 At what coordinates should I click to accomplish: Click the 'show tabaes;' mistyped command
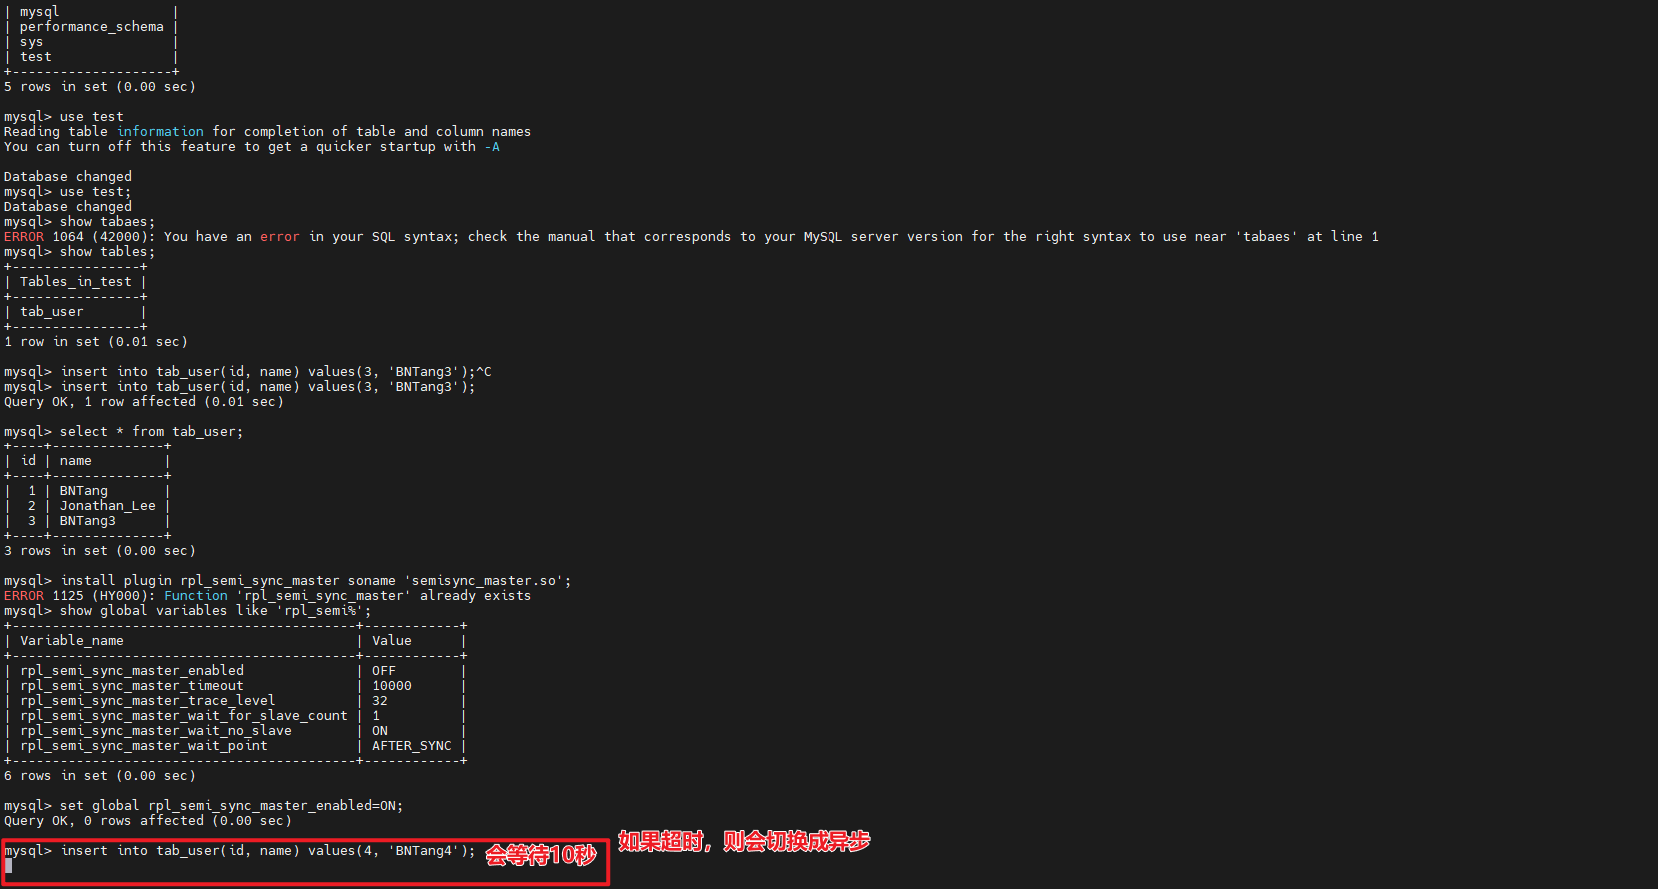click(79, 222)
